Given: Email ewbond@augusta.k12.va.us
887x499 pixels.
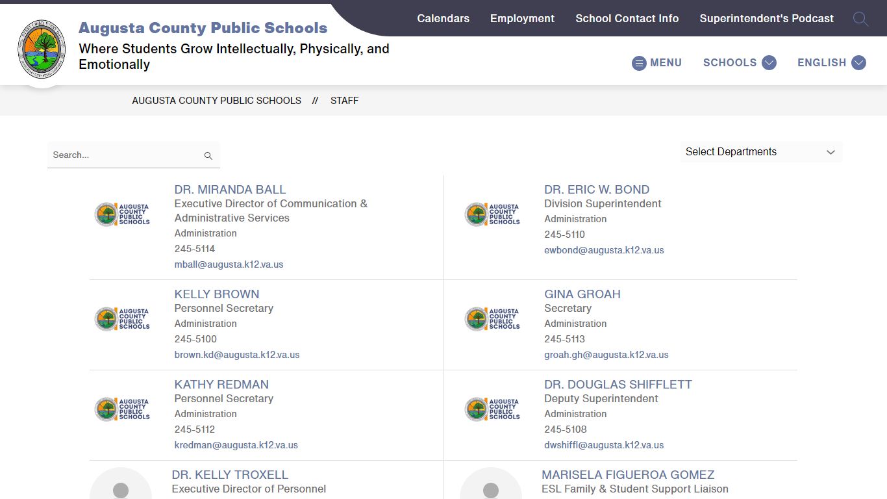Looking at the screenshot, I should point(604,250).
